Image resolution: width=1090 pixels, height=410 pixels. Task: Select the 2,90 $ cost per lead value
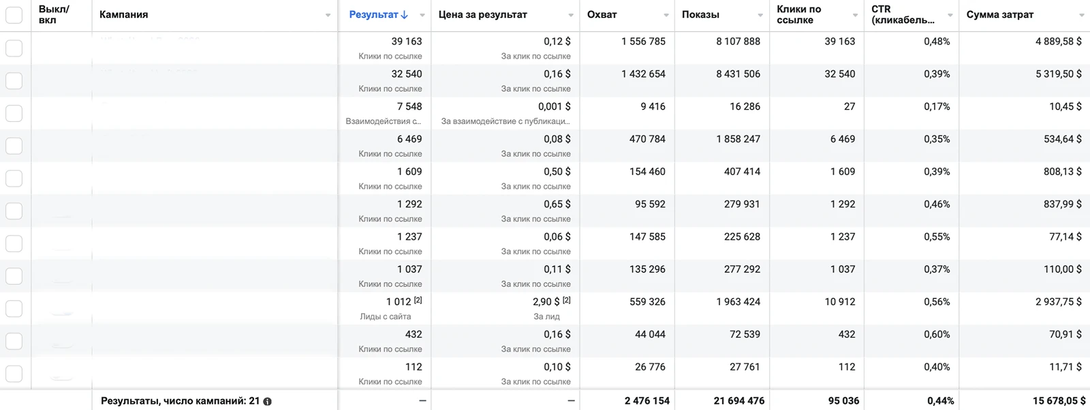tap(546, 302)
